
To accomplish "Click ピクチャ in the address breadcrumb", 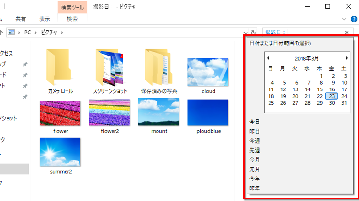I will [x=49, y=33].
